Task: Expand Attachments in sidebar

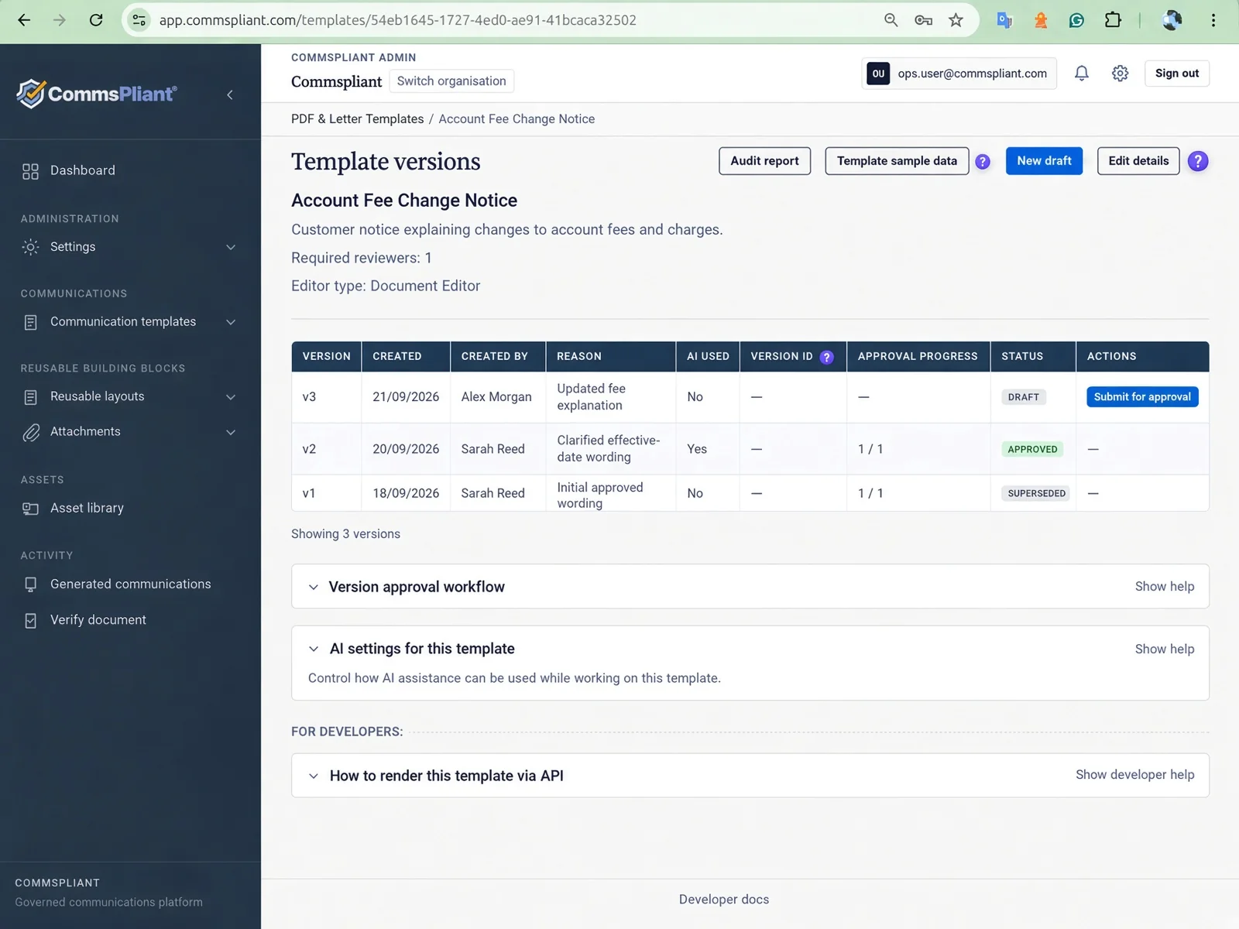Action: (130, 432)
